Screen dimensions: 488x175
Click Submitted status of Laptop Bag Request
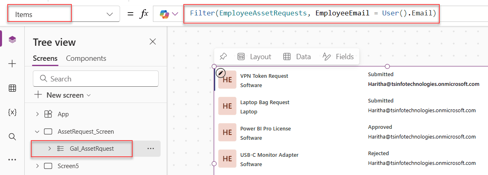(381, 100)
